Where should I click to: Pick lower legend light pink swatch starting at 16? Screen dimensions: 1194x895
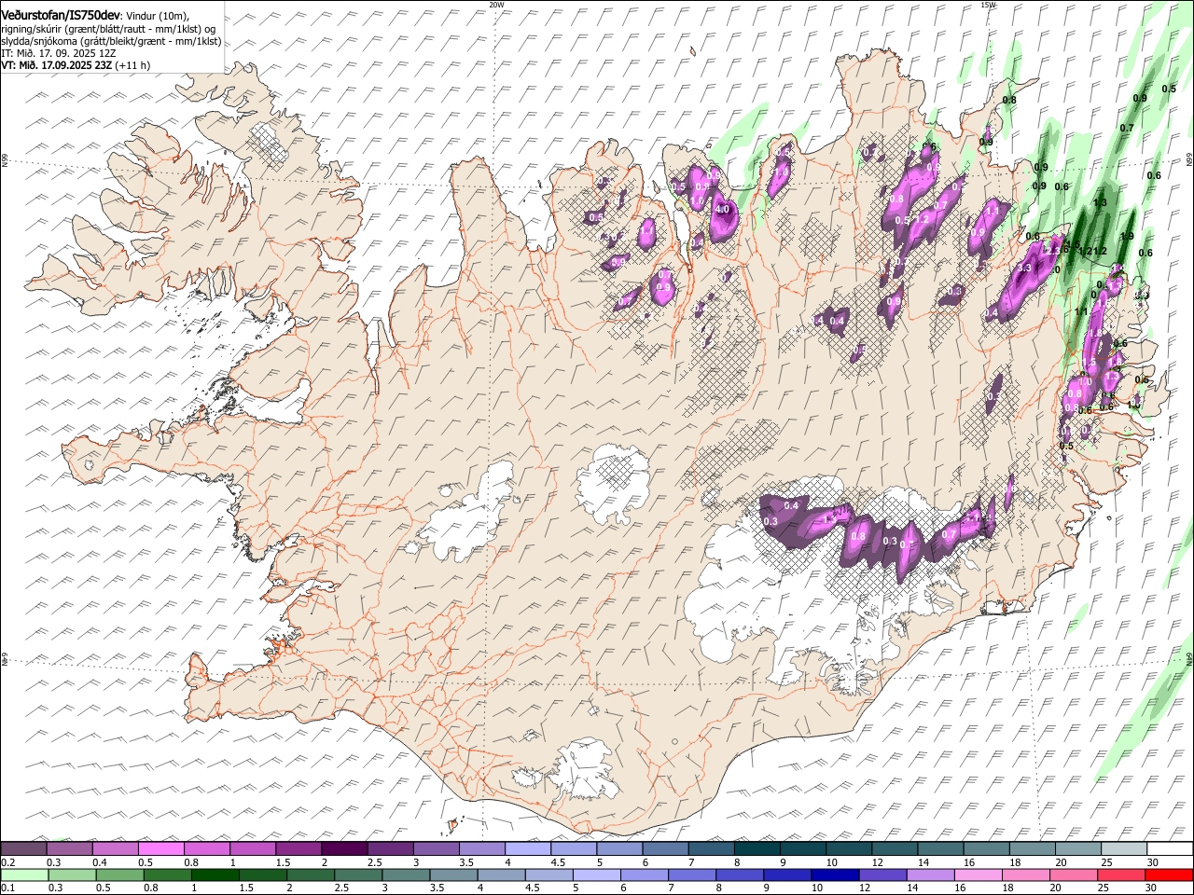pyautogui.click(x=977, y=874)
